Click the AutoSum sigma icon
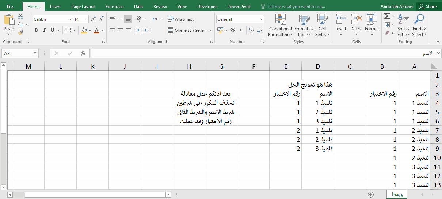 (x=387, y=16)
